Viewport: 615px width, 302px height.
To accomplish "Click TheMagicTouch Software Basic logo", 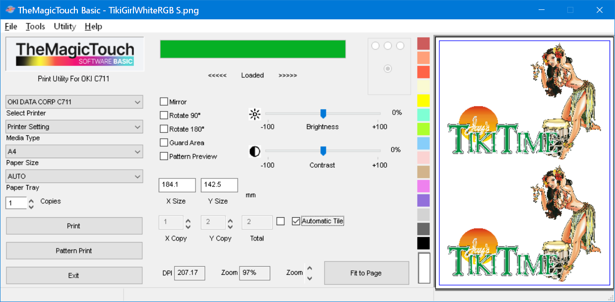I will pos(75,54).
